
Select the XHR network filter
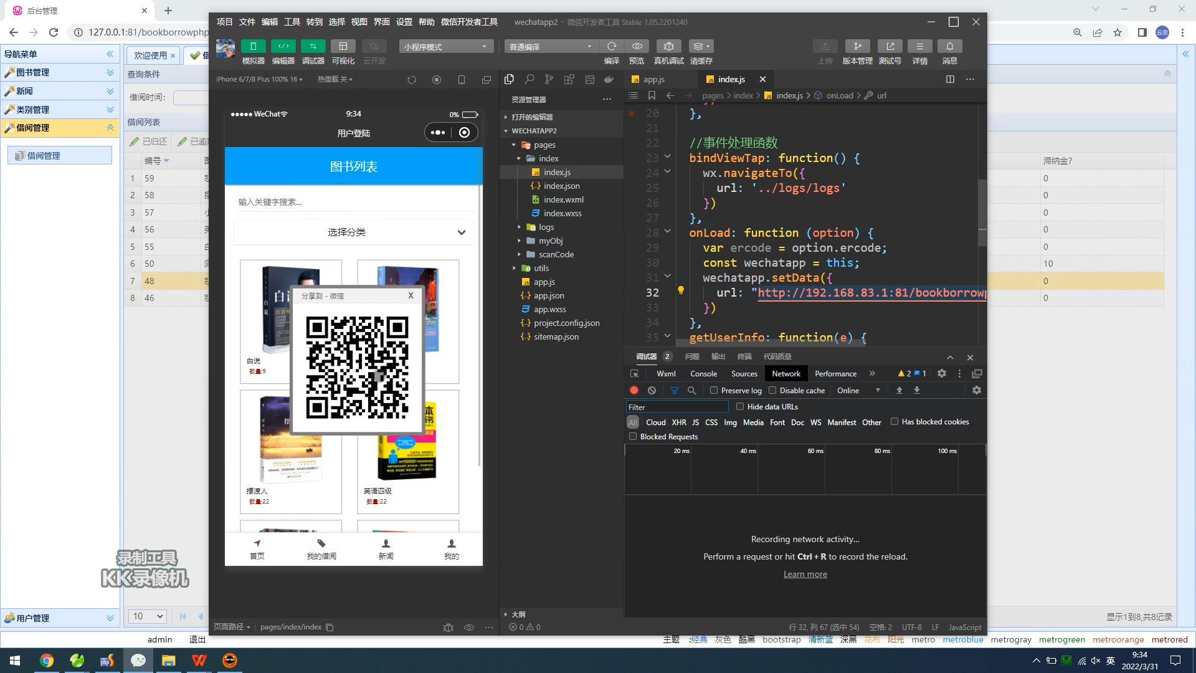(679, 422)
